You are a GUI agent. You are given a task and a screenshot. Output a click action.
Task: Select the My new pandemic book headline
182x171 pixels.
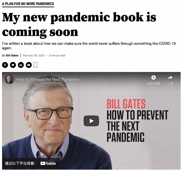[79, 25]
